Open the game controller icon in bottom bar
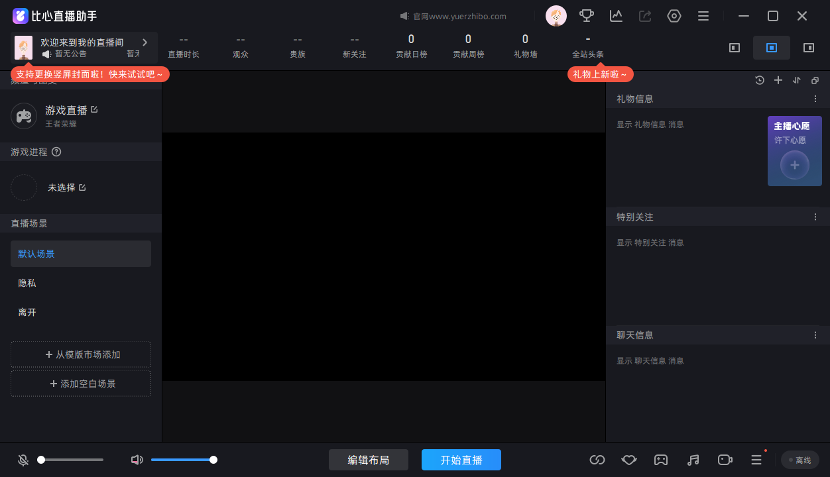Screen dimensions: 830x477 (661, 460)
